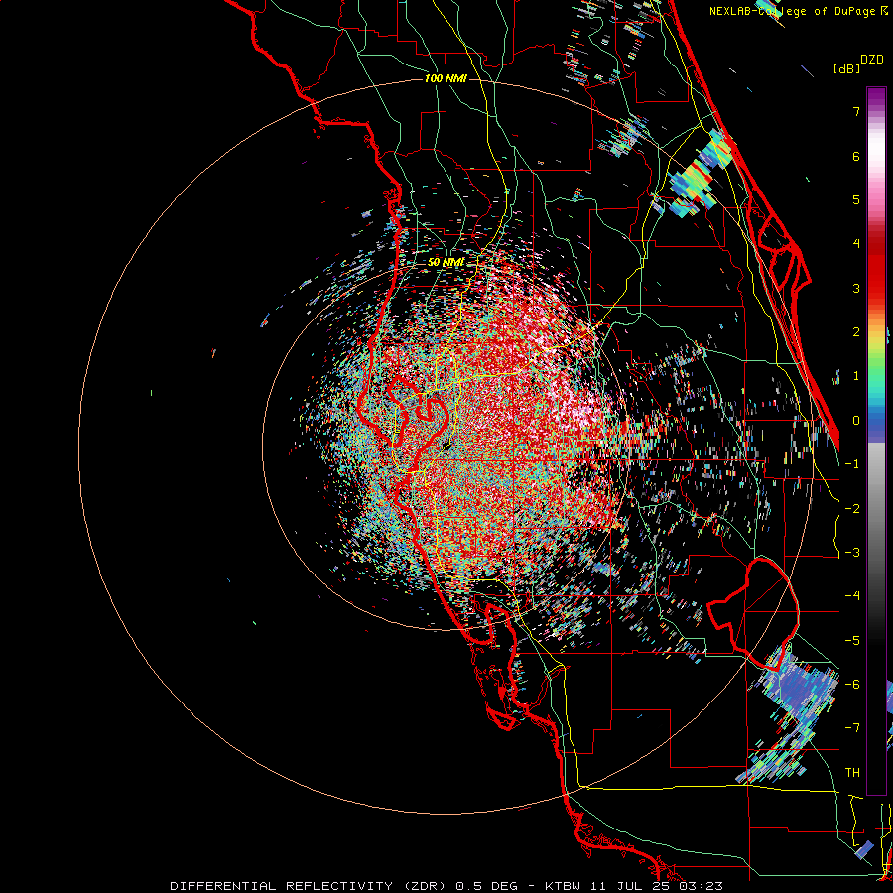This screenshot has width=893, height=893.
Task: Click the "-4" tick on color scale
Action: coord(852,596)
